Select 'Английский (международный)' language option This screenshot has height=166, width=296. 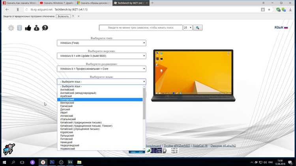(100, 93)
